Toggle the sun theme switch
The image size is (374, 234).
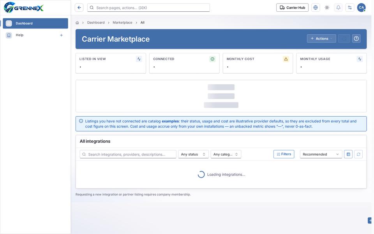coord(327,8)
